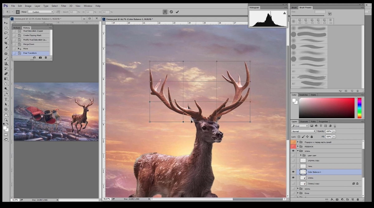Select the Eraser tool
374x208 pixels.
tap(6, 74)
